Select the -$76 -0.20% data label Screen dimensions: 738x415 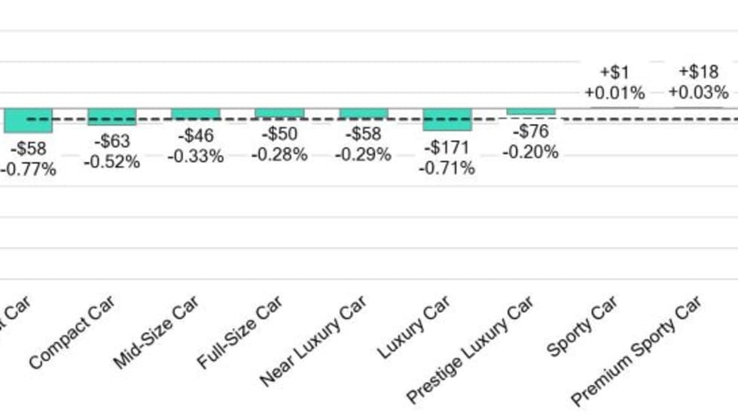coord(531,141)
